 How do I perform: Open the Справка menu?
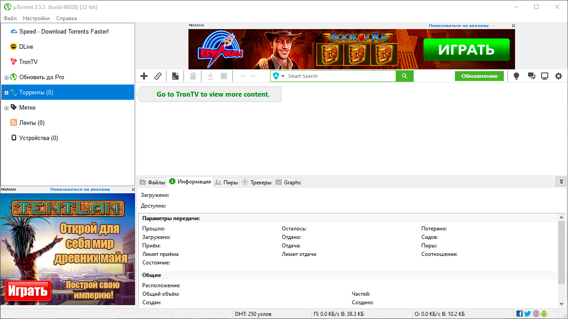(x=66, y=18)
